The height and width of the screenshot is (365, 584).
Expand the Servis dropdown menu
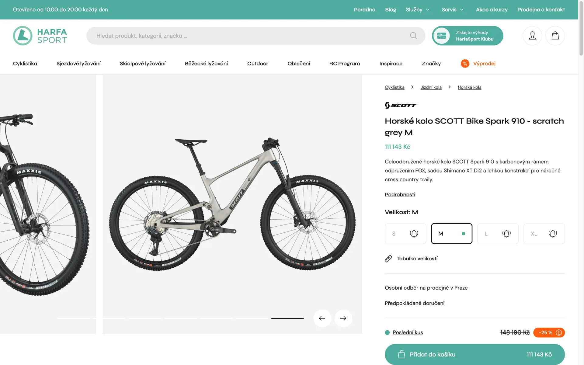click(x=453, y=10)
